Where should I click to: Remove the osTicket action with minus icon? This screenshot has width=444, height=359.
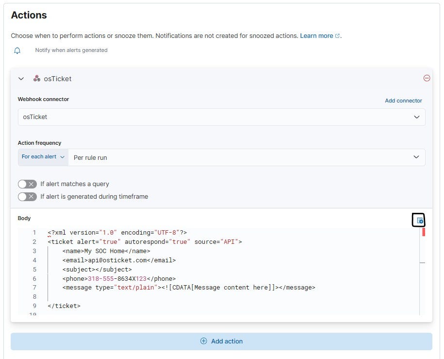tap(427, 78)
